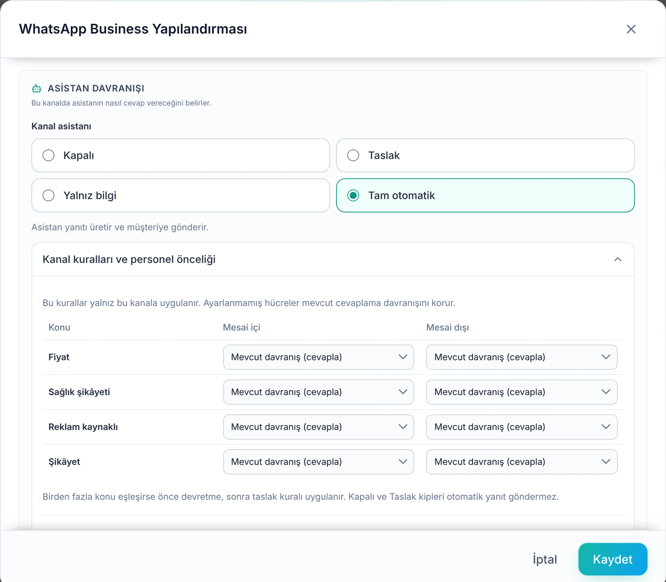Select the Tam otomatik radio option
Screen dimensions: 666x582
pyautogui.click(x=485, y=195)
